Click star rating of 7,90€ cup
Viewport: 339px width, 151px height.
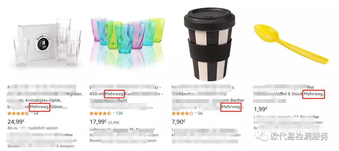182,113
